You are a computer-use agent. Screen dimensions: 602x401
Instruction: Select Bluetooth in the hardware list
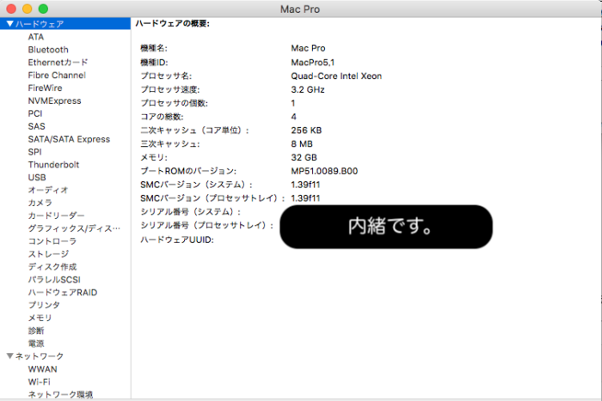tap(47, 50)
